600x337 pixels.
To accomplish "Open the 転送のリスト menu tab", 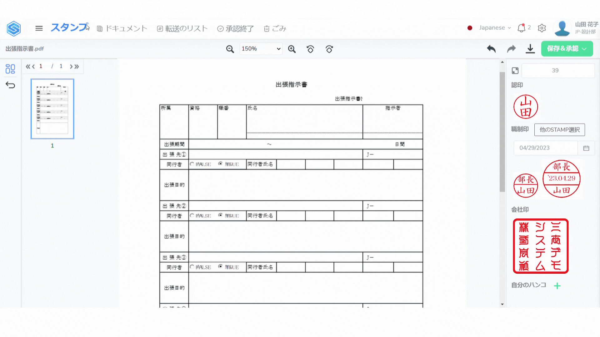I will (x=182, y=29).
